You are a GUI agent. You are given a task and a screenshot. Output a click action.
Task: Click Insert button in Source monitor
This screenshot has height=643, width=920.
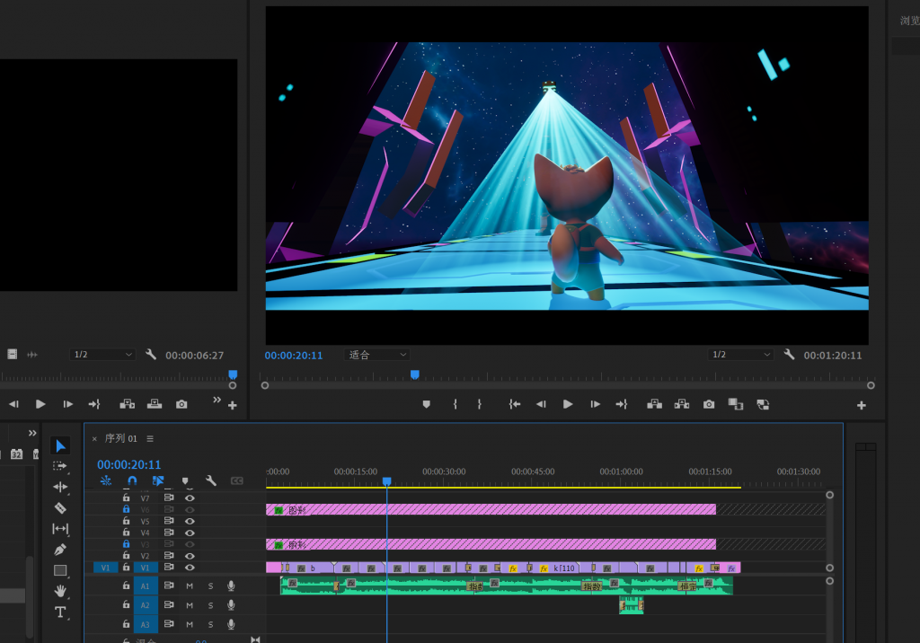tap(128, 404)
